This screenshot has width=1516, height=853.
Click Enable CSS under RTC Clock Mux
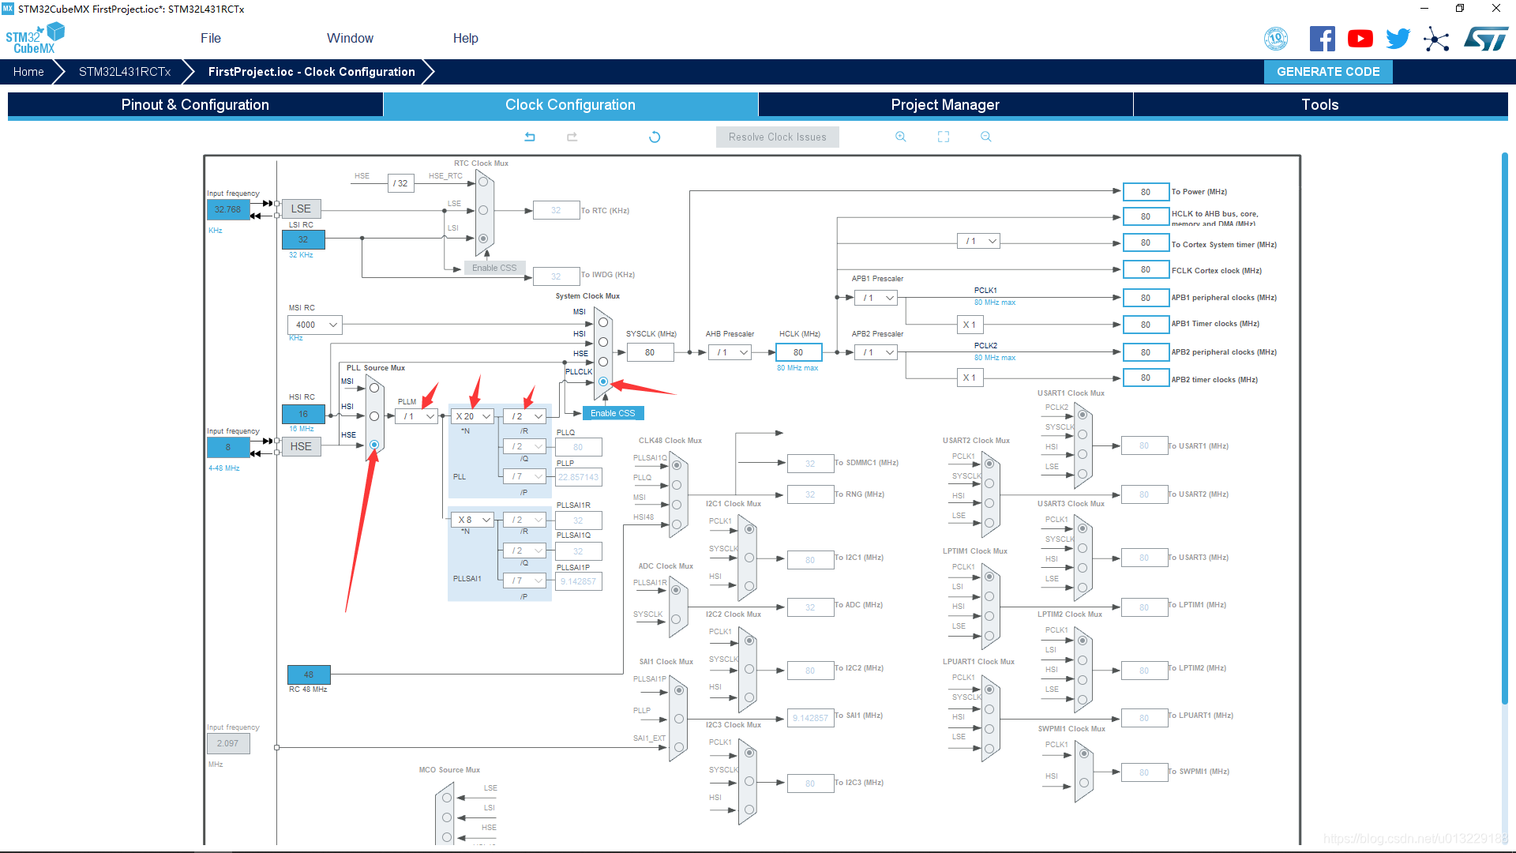494,268
